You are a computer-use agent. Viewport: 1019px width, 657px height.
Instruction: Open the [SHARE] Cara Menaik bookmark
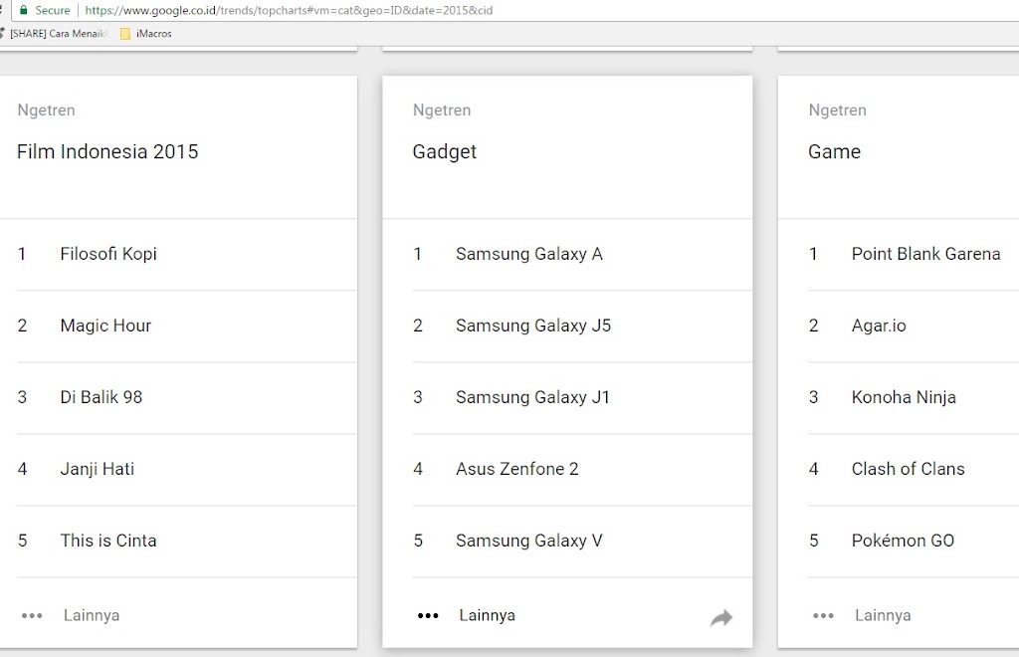tap(57, 34)
